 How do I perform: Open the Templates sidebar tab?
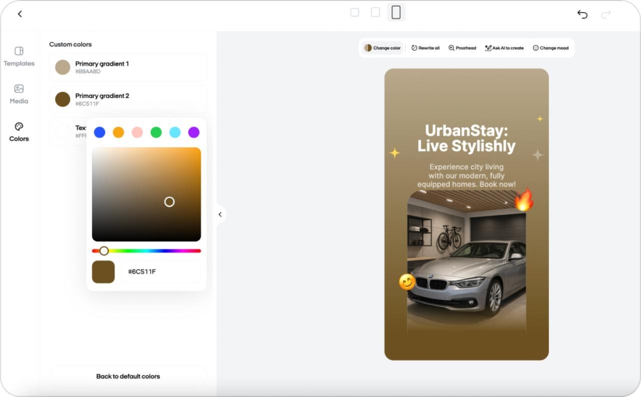19,56
